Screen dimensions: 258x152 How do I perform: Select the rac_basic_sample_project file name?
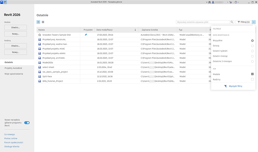[x=55, y=72]
